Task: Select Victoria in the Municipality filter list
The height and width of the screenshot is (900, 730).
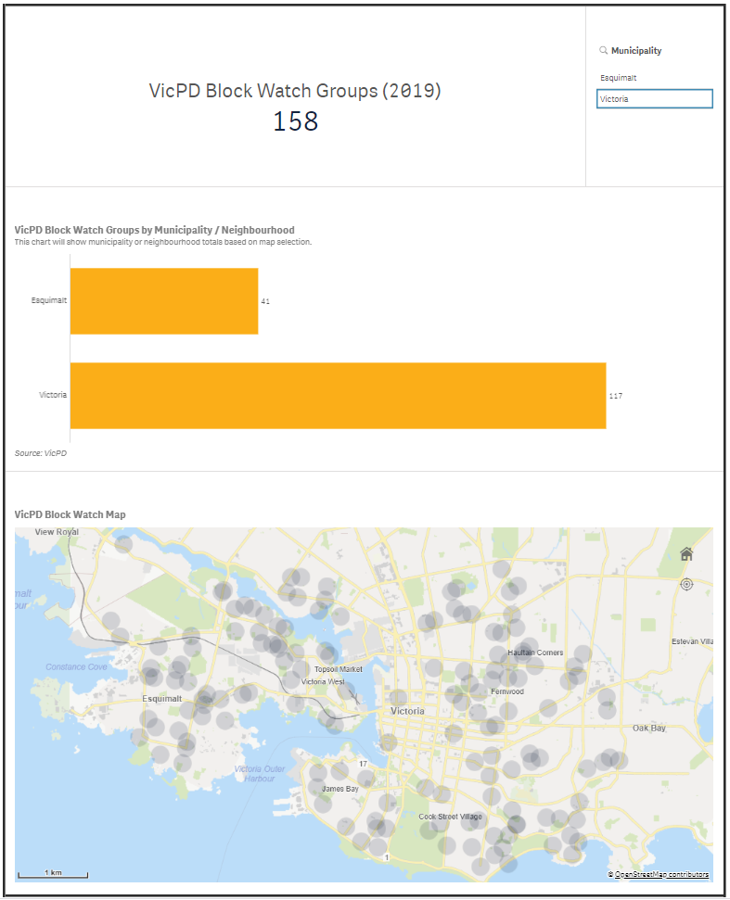Action: (654, 98)
